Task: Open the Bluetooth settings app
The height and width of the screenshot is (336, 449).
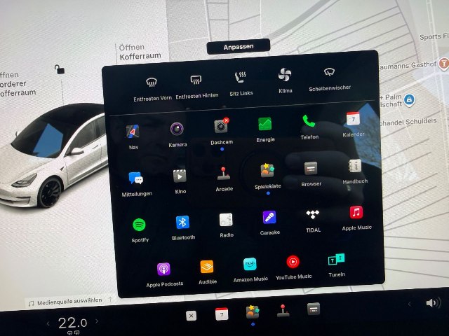Action: pos(183,223)
